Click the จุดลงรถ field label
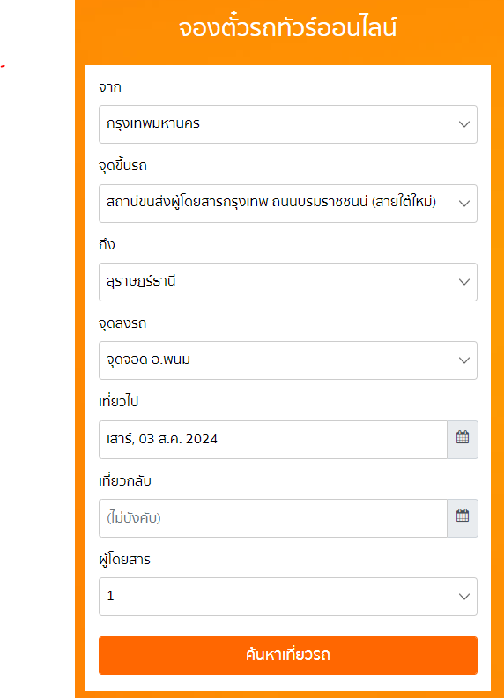The height and width of the screenshot is (698, 504). tap(122, 323)
